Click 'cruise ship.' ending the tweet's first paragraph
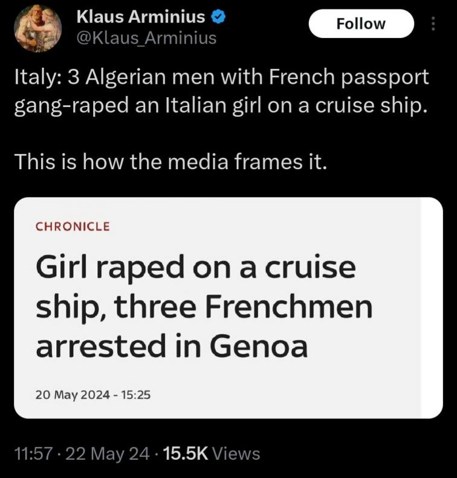 coord(370,106)
